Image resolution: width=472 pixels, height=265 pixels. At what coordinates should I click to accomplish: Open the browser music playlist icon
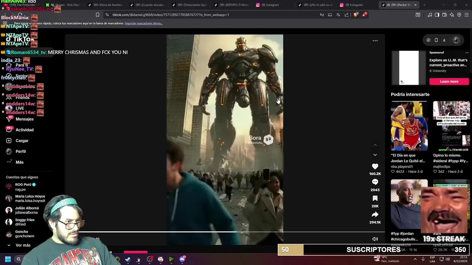tap(430, 15)
